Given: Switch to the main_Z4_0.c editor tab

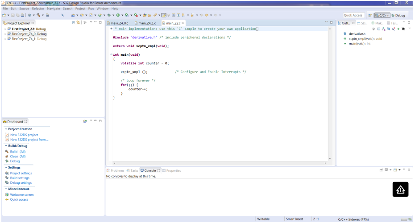Looking at the screenshot, I should pos(119,23).
